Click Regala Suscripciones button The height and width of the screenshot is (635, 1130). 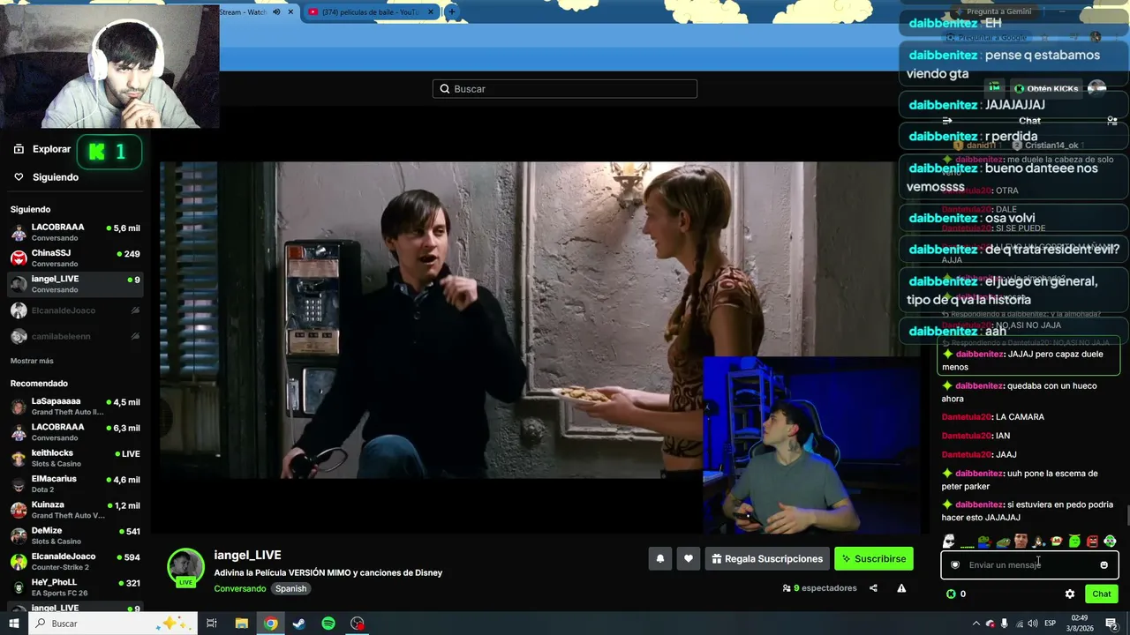tap(767, 558)
